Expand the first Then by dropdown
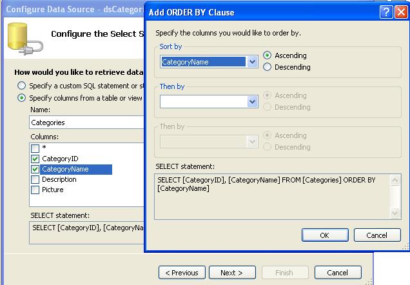 click(x=252, y=101)
